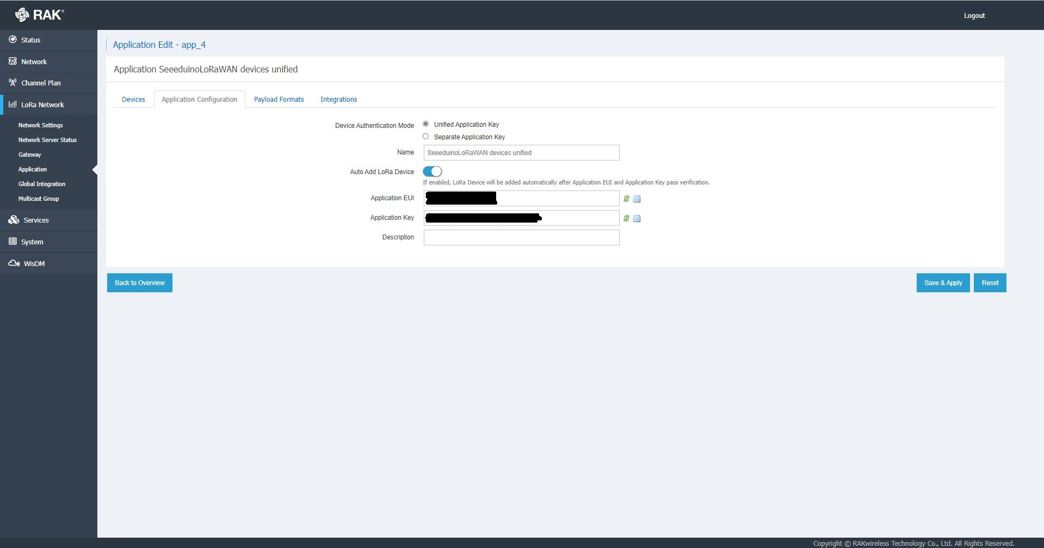Select Unified Application Key radio button
The height and width of the screenshot is (548, 1044).
point(425,124)
